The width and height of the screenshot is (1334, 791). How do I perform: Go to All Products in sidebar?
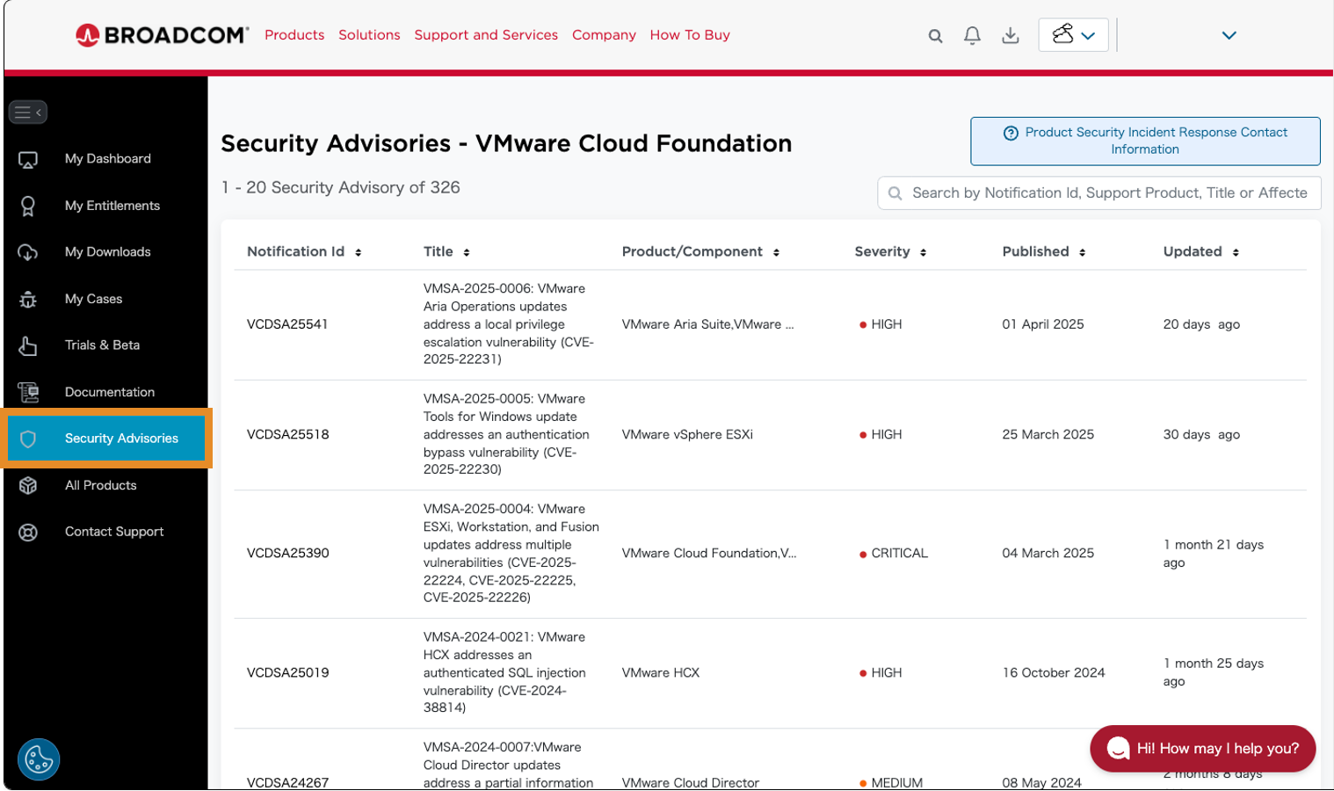pyautogui.click(x=101, y=485)
